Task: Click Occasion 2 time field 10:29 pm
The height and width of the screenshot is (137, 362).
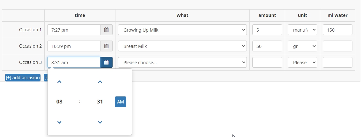Action: [x=74, y=46]
